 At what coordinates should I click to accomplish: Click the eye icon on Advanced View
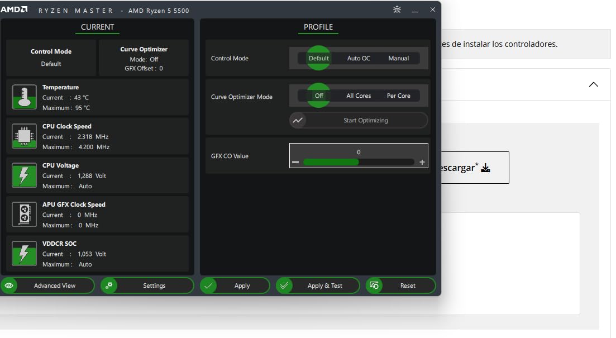(9, 285)
